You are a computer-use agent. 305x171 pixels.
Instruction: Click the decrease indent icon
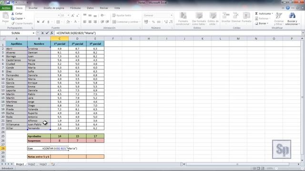(x=102, y=22)
